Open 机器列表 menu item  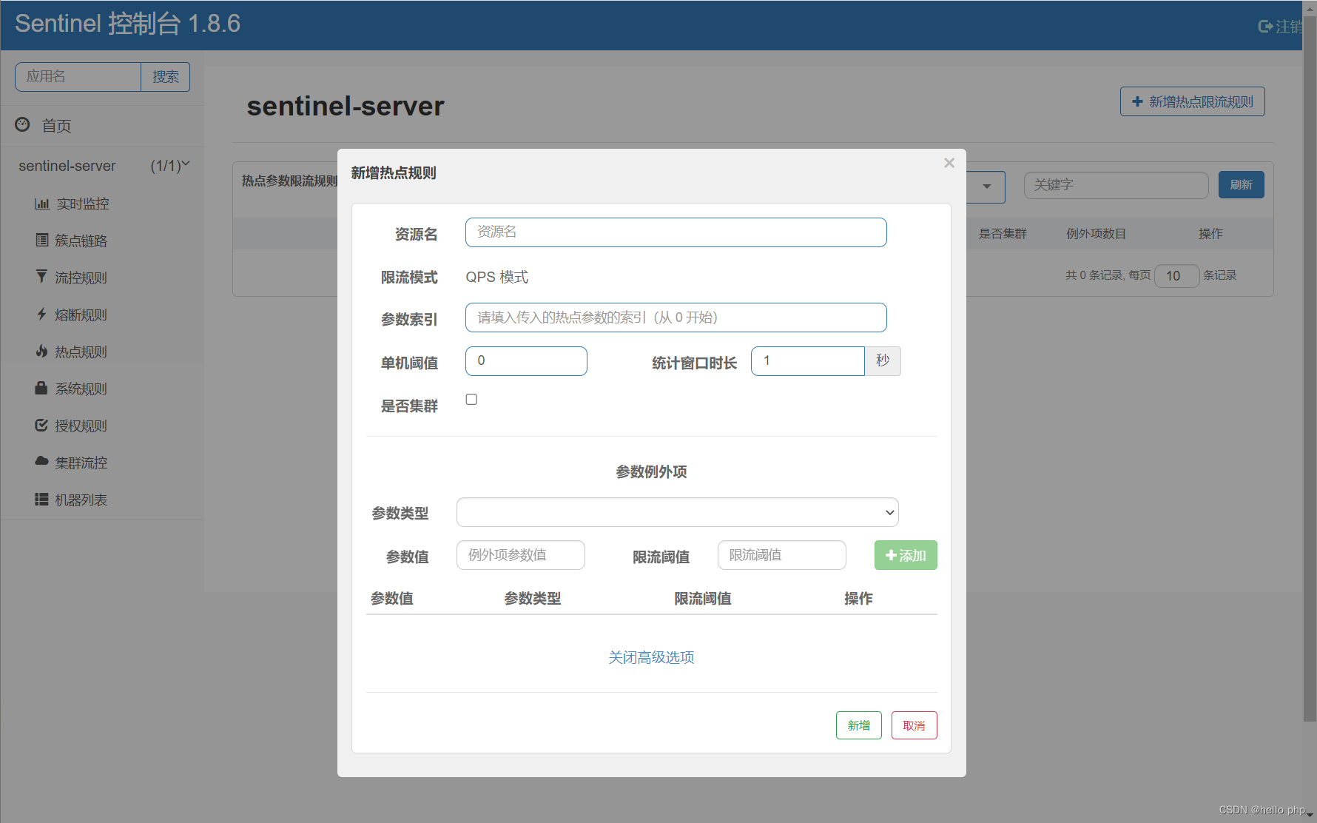click(81, 500)
